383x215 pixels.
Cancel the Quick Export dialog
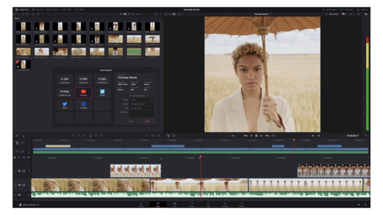point(131,121)
